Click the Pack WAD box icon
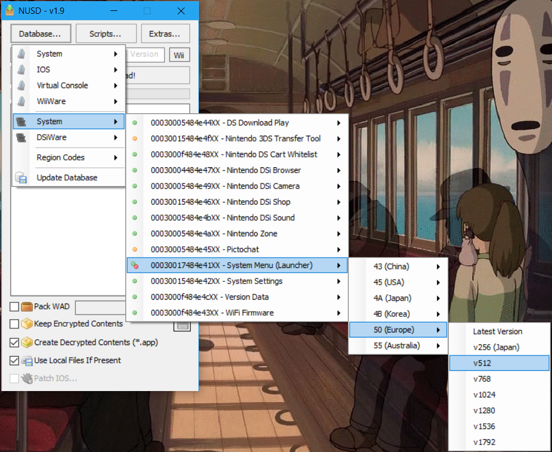552x452 pixels. pos(27,307)
